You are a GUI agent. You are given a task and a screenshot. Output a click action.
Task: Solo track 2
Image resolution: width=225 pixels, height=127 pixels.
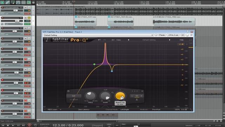point(29,18)
